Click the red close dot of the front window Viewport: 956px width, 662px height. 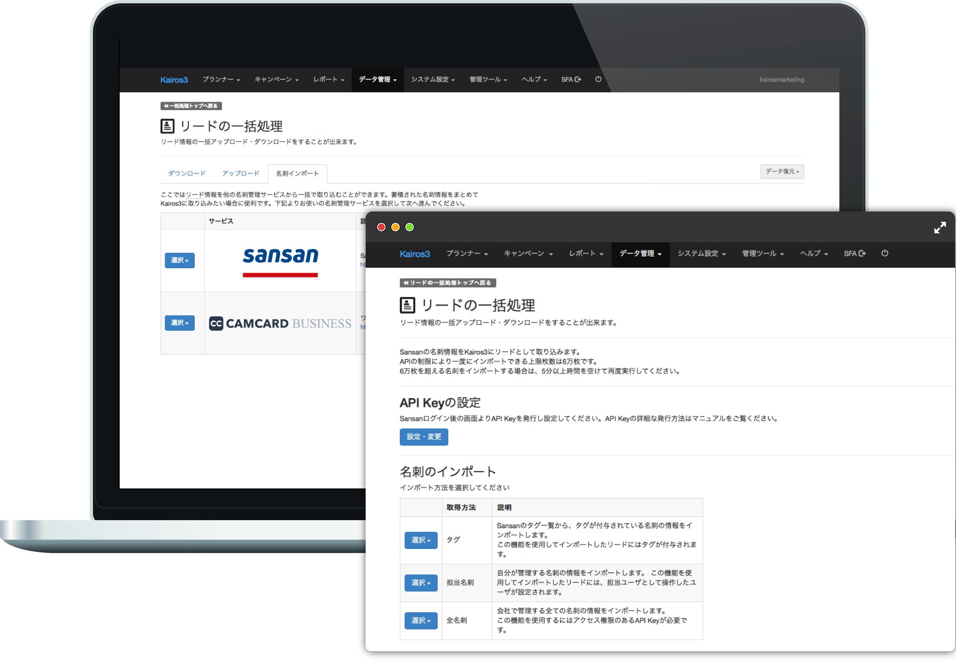click(x=381, y=227)
